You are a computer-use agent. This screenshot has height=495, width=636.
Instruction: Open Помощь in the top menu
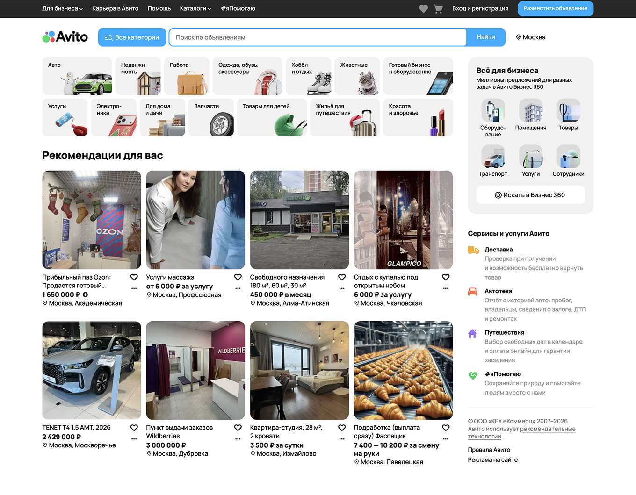[159, 8]
